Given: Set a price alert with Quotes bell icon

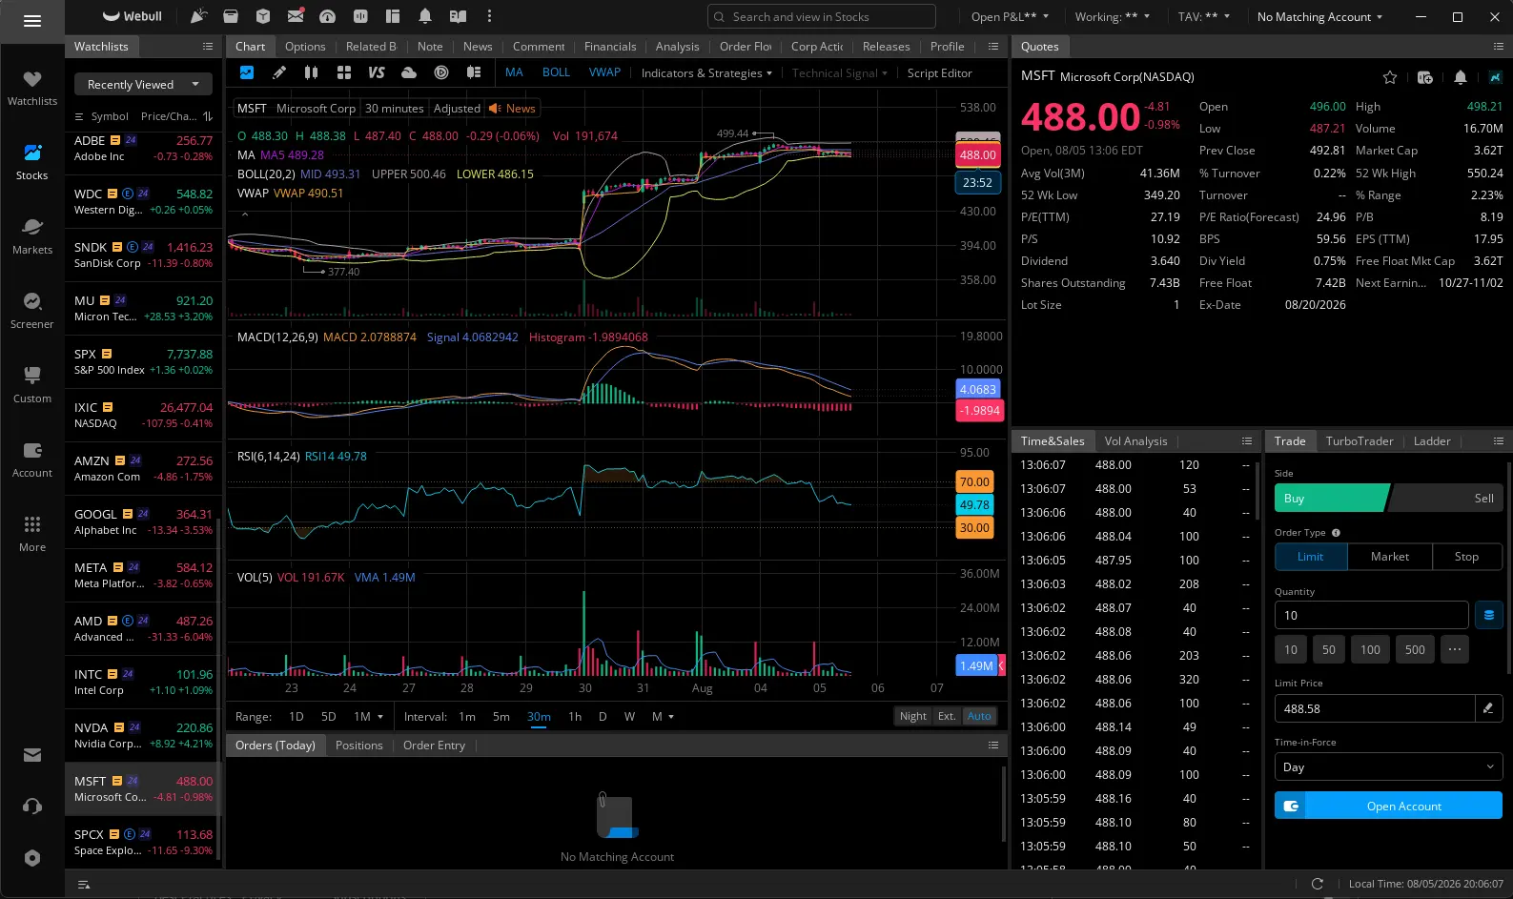Looking at the screenshot, I should point(1461,77).
